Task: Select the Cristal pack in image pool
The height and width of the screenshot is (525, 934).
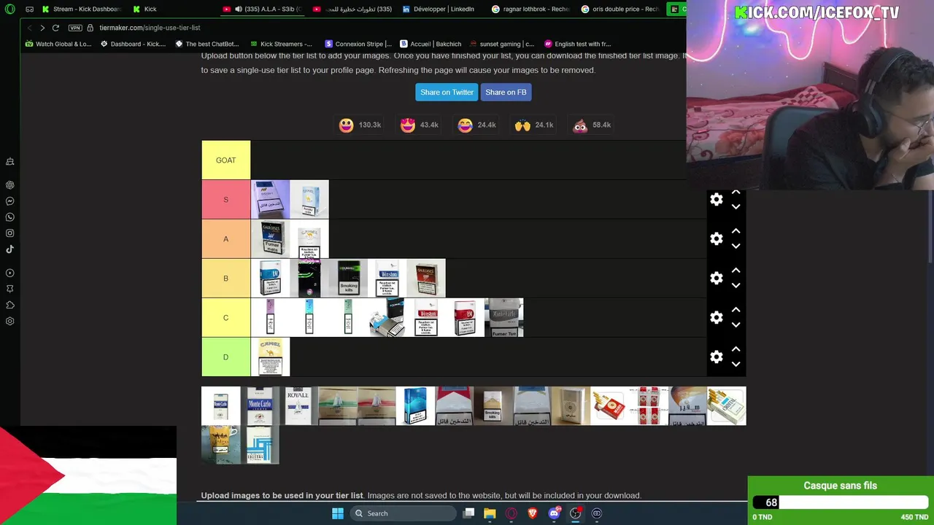Action: tap(727, 405)
